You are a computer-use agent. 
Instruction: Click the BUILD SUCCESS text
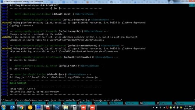(18, 83)
